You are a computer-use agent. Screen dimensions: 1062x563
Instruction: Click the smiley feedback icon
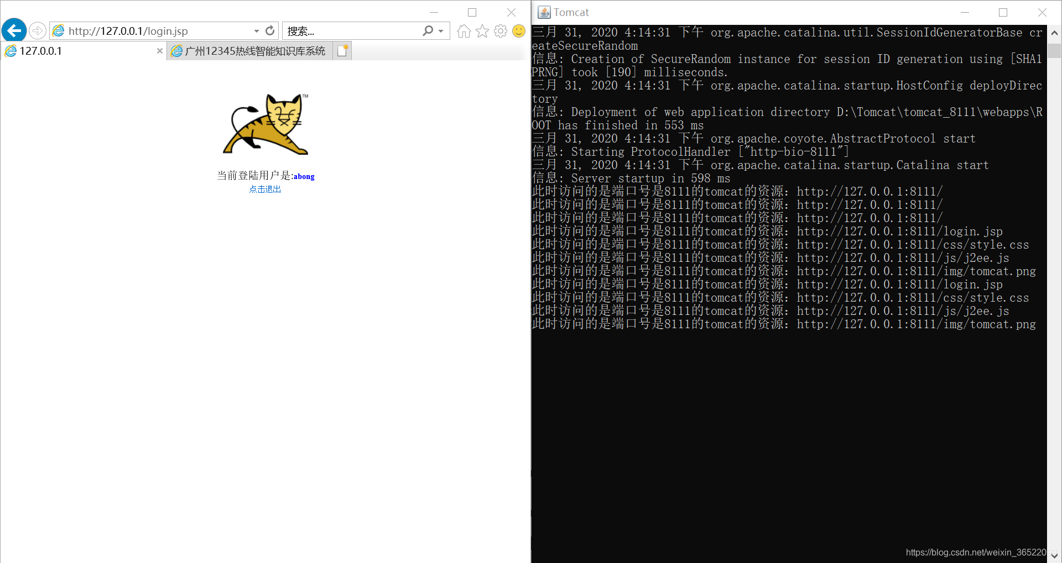pos(519,31)
